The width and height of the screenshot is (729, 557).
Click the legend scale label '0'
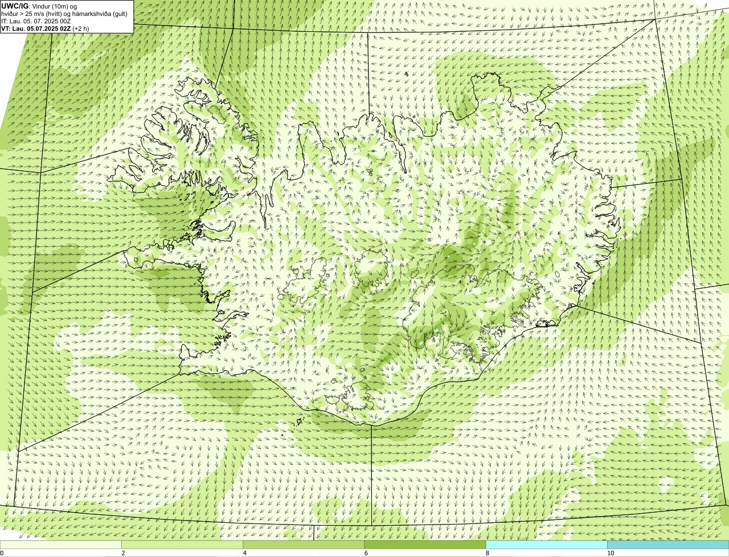coord(2,553)
